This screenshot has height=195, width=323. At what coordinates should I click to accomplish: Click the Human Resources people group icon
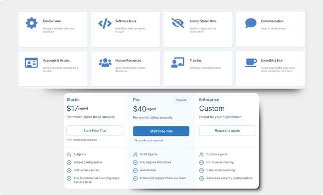(x=105, y=63)
